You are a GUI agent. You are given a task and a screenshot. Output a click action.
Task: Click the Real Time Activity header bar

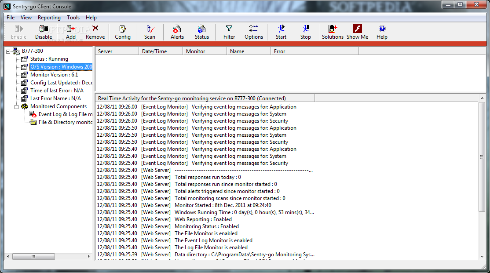[205, 98]
